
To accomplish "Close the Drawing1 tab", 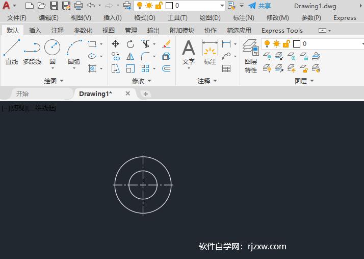I will 127,93.
